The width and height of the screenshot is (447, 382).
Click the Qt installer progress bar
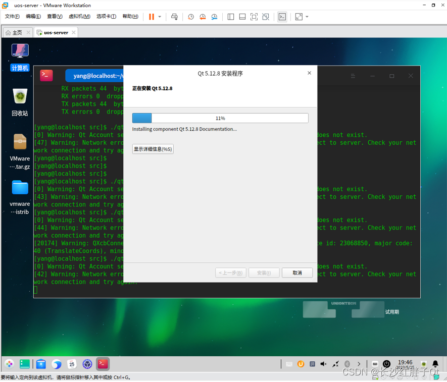pos(220,118)
